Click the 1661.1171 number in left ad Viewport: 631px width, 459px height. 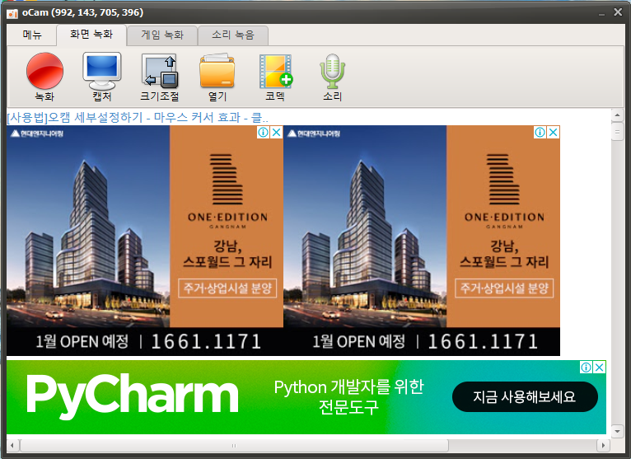pyautogui.click(x=206, y=342)
